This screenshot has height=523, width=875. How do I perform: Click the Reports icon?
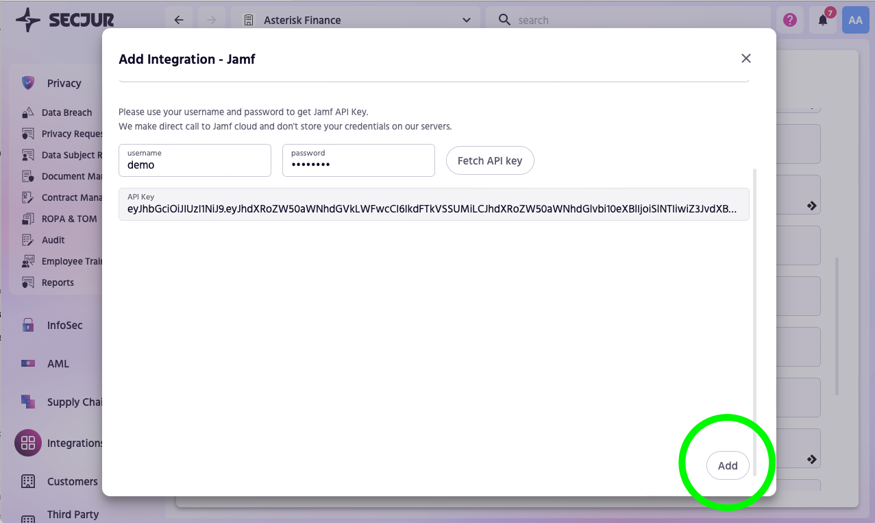click(x=28, y=282)
